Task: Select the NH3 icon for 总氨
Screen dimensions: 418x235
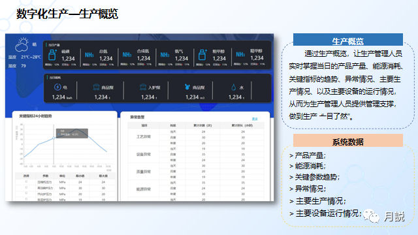Action: click(89, 55)
